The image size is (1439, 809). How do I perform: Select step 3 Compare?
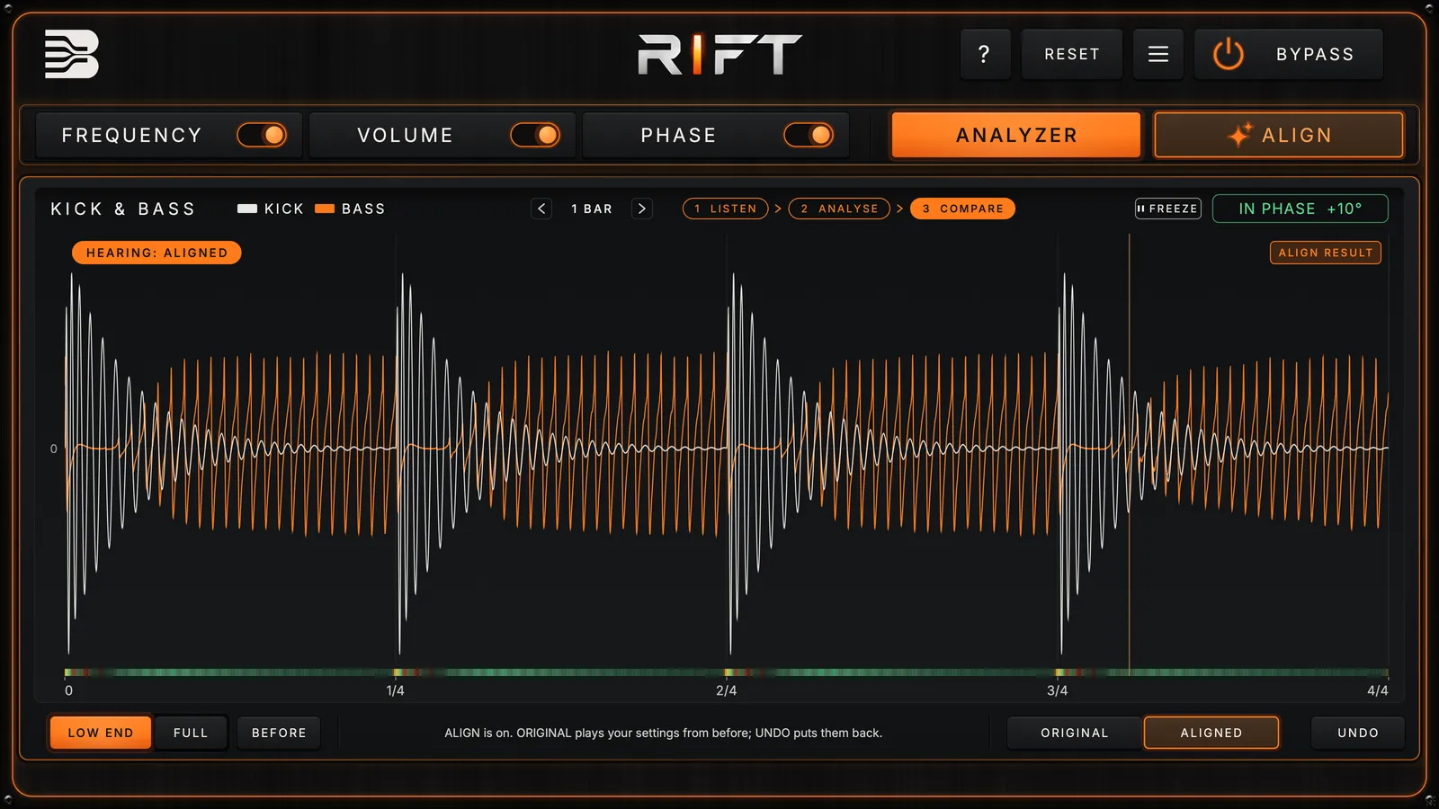tap(963, 209)
